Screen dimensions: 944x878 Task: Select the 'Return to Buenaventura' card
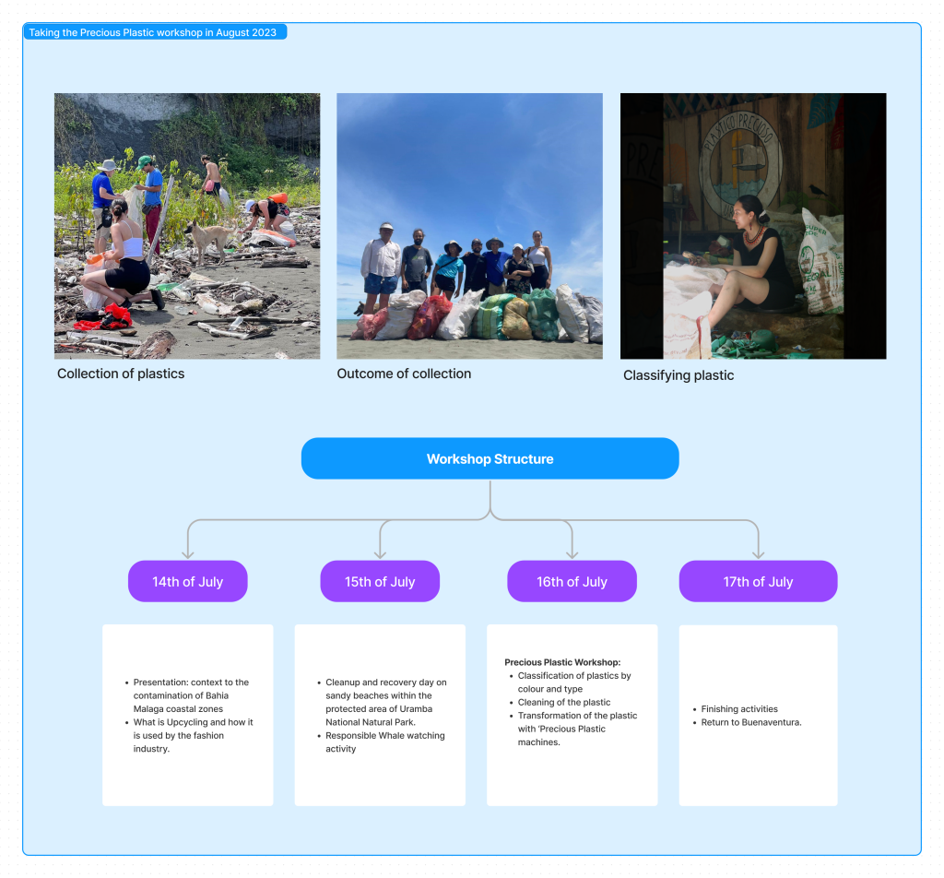click(758, 715)
